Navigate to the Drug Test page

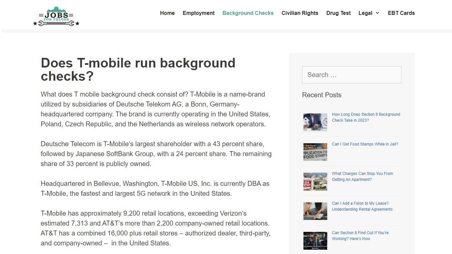(x=339, y=13)
